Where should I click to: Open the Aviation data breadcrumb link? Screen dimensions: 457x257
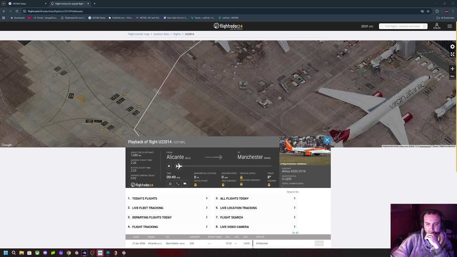(161, 34)
